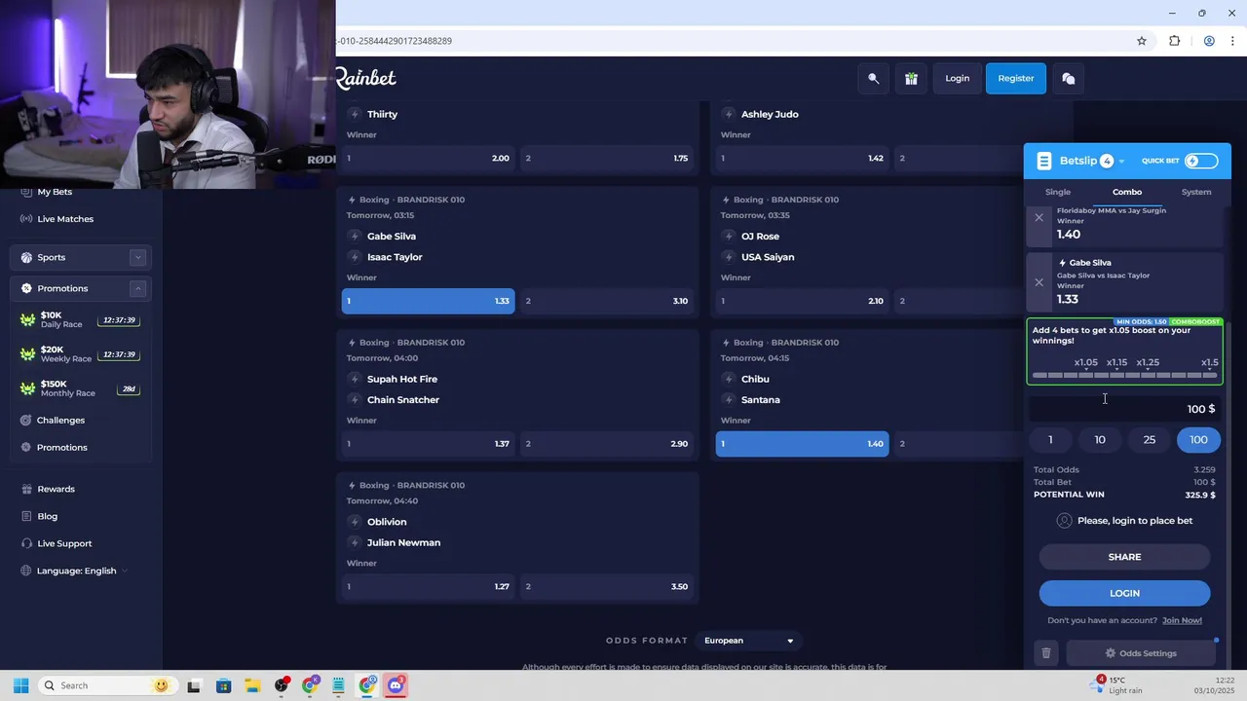Open My Bets in sidebar
The width and height of the screenshot is (1247, 701).
55,192
